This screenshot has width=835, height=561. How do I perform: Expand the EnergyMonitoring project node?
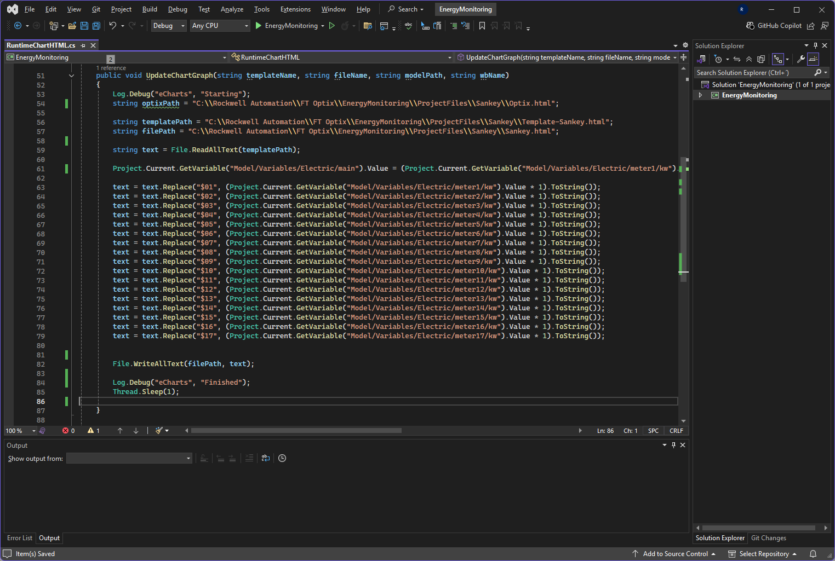700,95
